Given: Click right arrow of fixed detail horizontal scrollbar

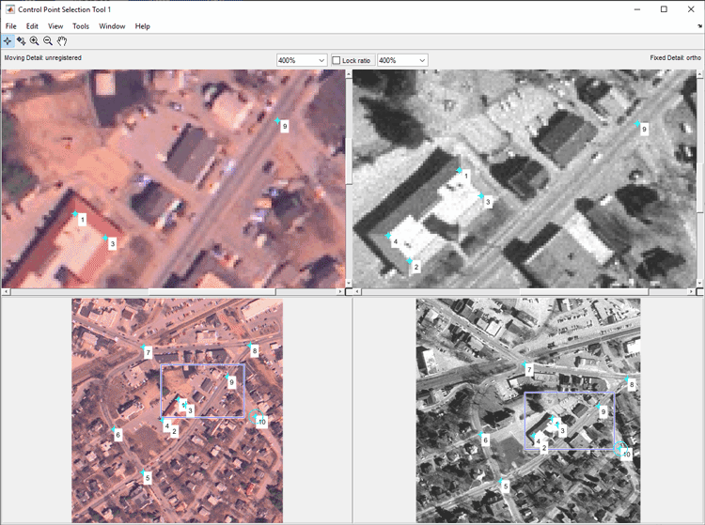Looking at the screenshot, I should 692,292.
